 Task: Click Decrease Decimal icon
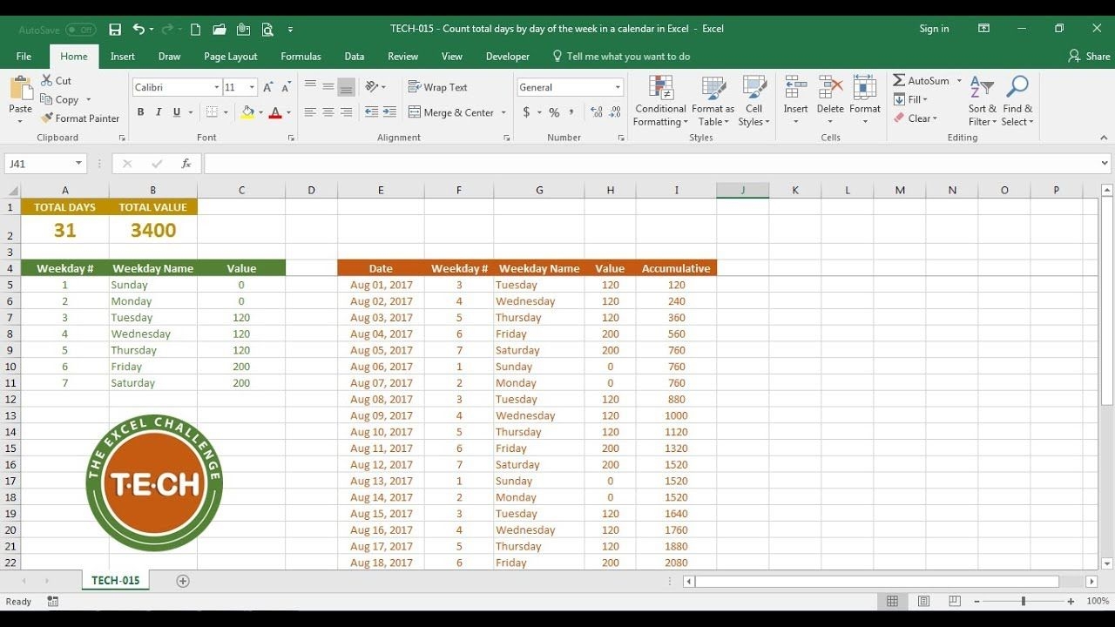616,112
